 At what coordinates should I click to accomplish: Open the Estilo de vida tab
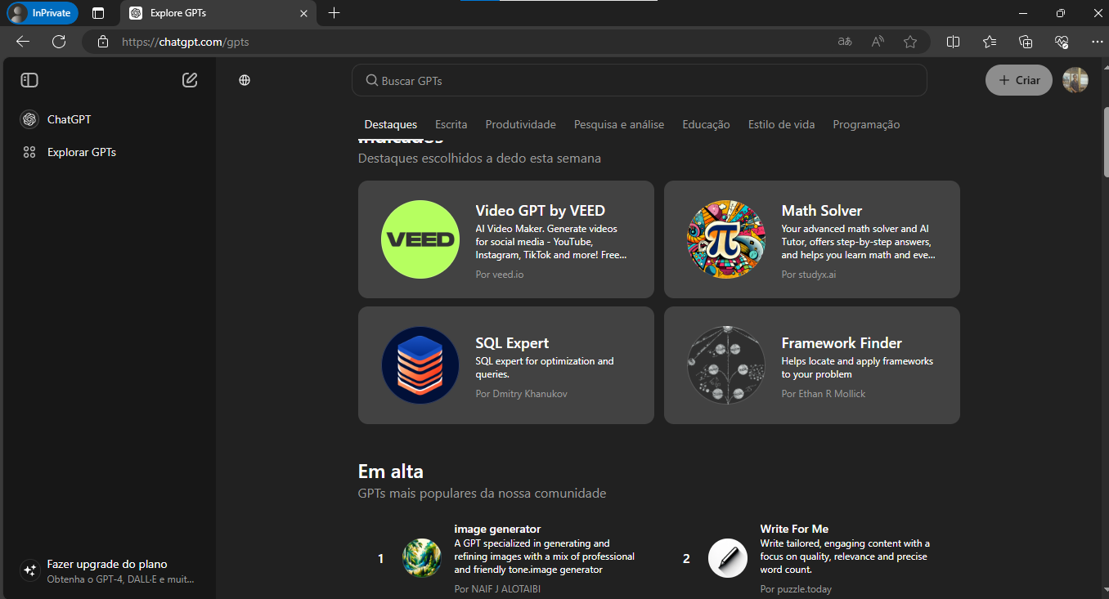pyautogui.click(x=782, y=124)
